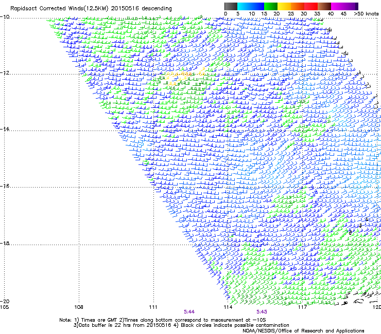The height and width of the screenshot is (334, 381).
Task: Click the longitude axis label '114'
Action: [x=228, y=307]
